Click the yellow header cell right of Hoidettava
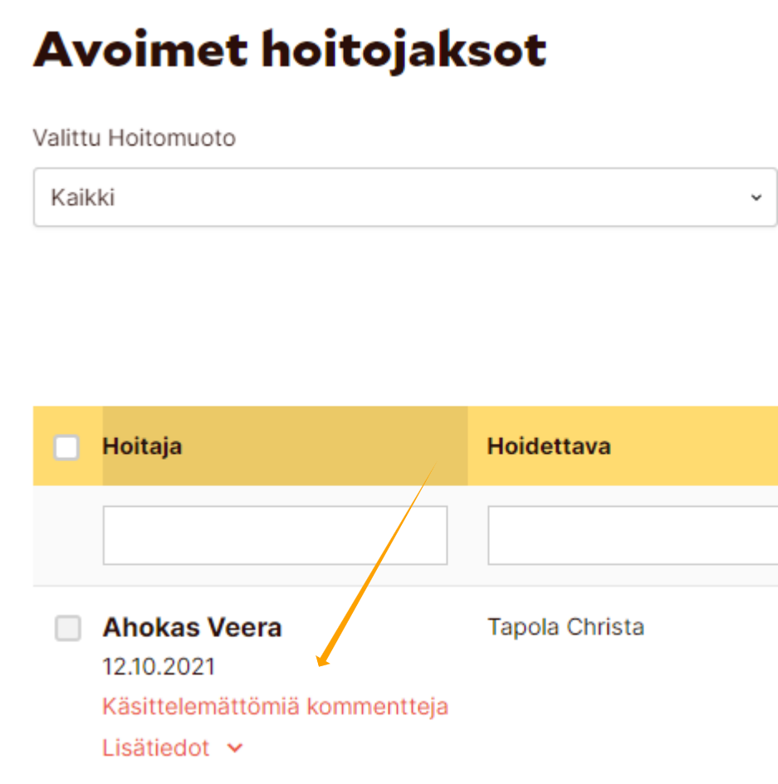778x784 pixels. pyautogui.click(x=706, y=446)
